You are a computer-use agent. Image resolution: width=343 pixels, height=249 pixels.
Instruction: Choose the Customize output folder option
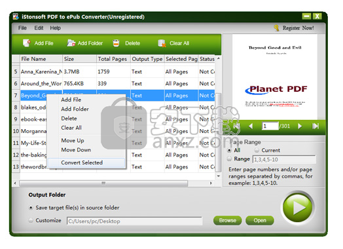point(31,220)
